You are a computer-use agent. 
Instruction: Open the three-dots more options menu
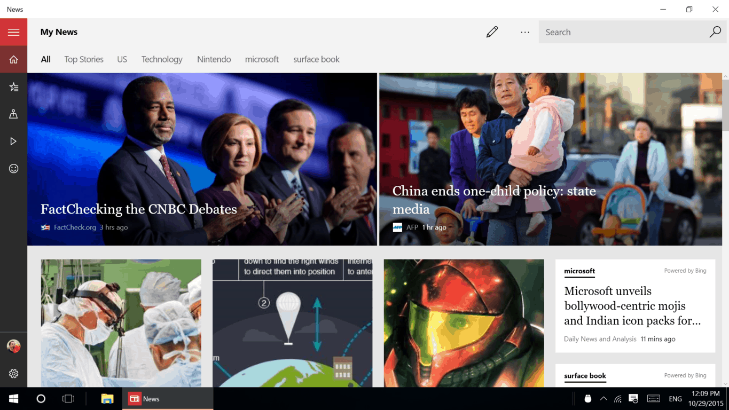(525, 32)
